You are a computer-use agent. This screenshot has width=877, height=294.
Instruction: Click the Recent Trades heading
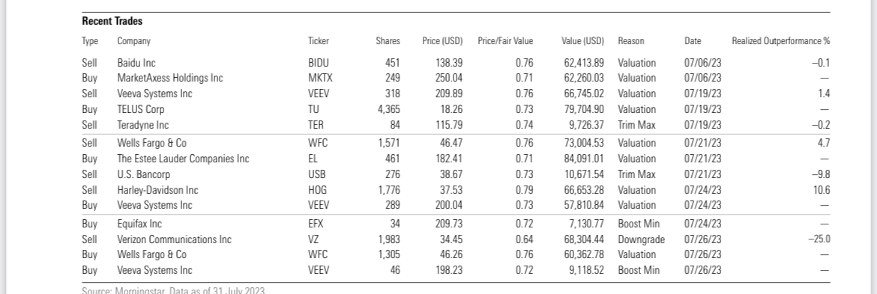(112, 21)
